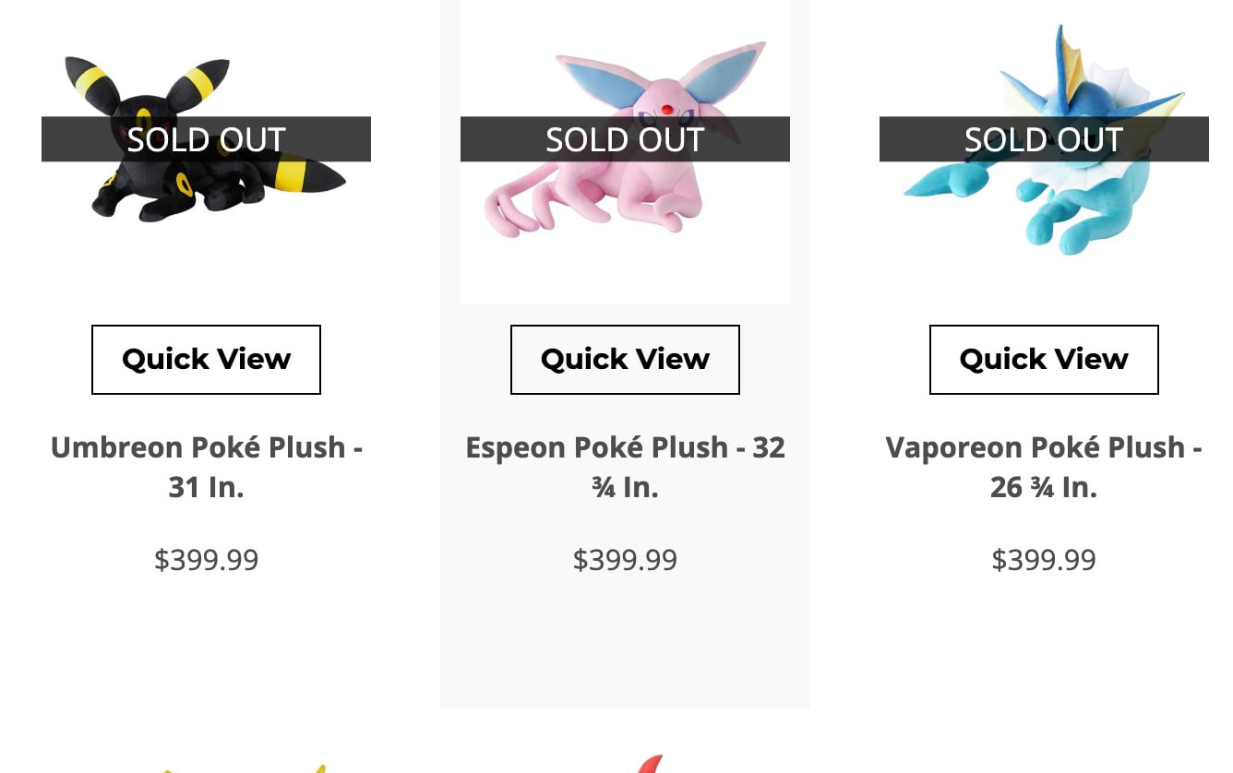Click the Espeon Poké Plush title link
Screen dimensions: 1233x773
(625, 466)
